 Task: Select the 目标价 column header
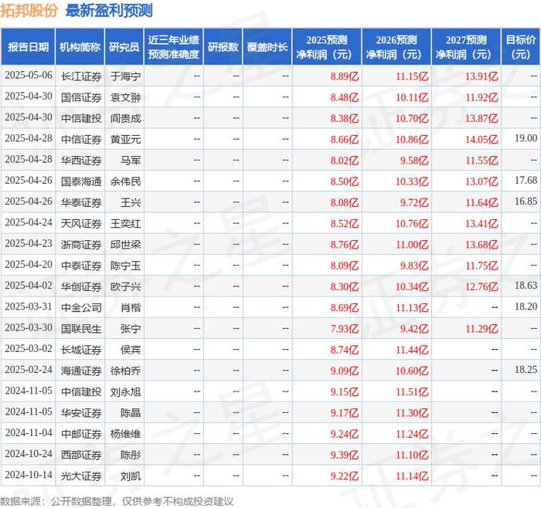pos(521,47)
